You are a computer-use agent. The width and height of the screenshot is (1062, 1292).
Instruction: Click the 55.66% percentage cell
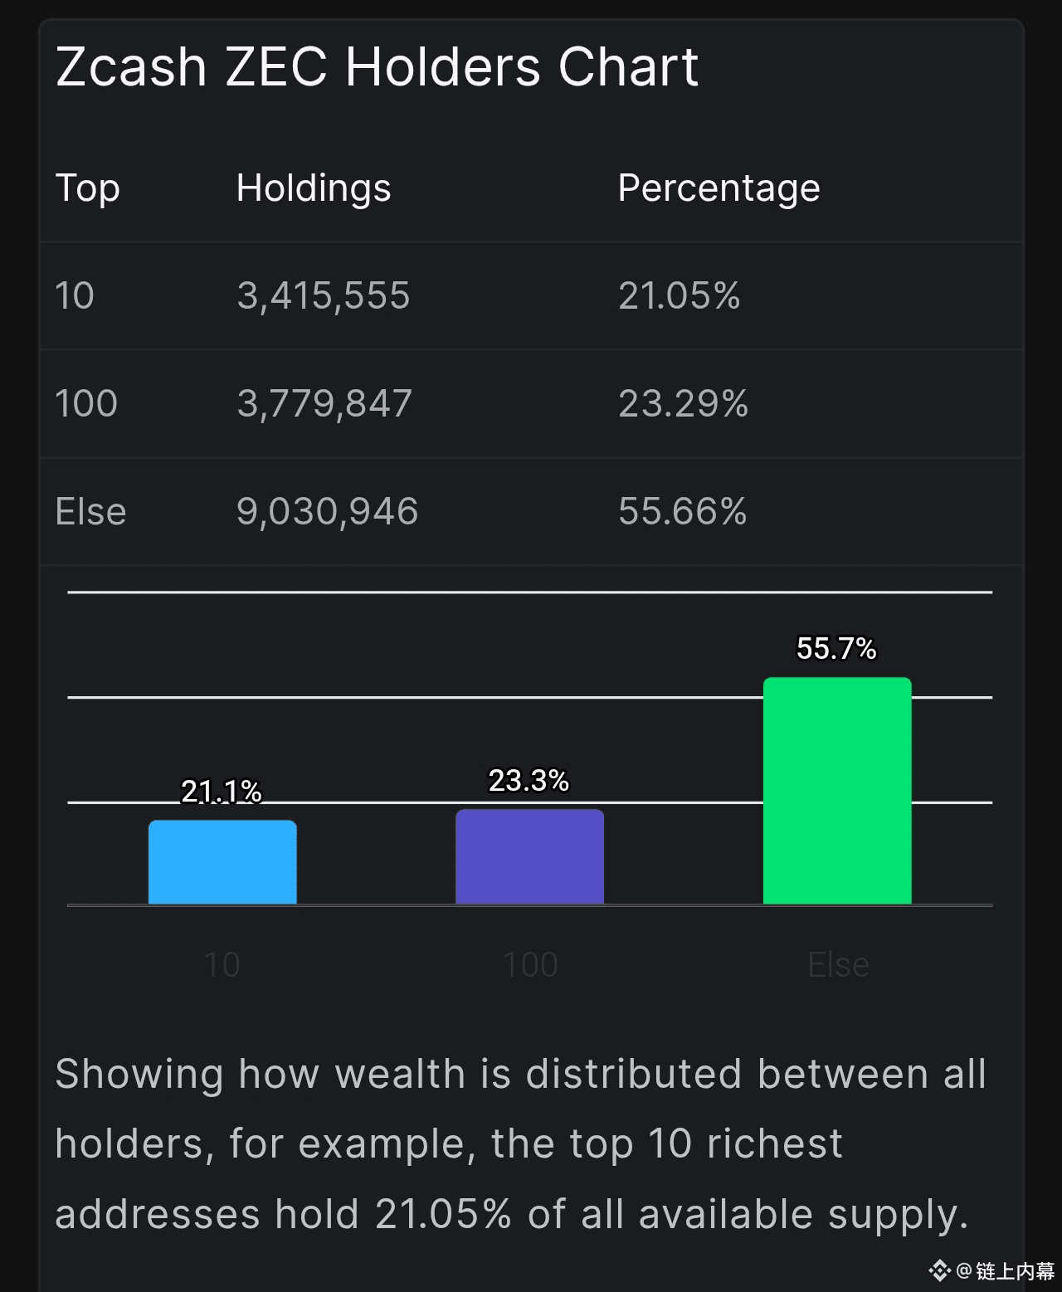pos(683,511)
